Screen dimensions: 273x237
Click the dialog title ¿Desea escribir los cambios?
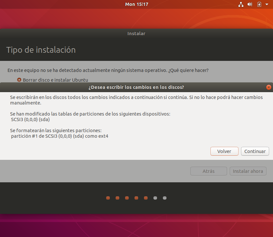pos(136,87)
